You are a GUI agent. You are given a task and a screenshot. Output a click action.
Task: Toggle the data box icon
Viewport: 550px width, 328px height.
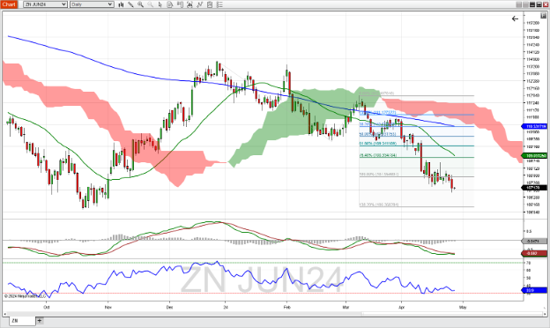tap(210, 4)
